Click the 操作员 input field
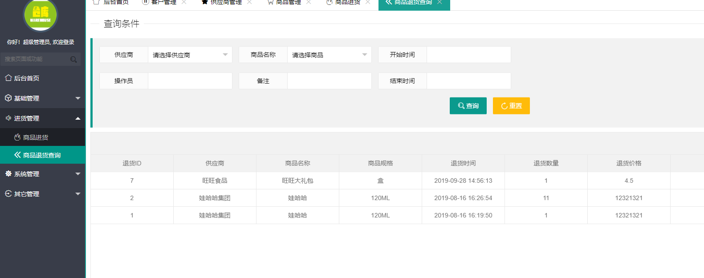Viewport: 704px width, 278px height. 190,81
